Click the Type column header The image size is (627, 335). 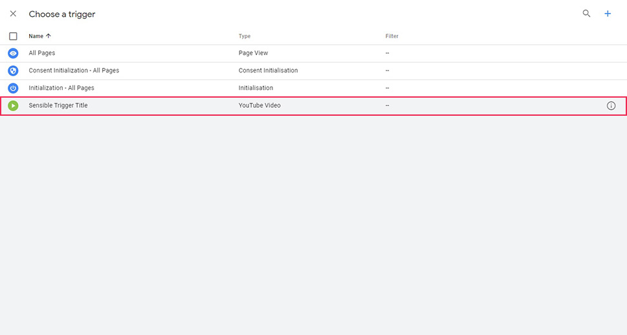[245, 36]
